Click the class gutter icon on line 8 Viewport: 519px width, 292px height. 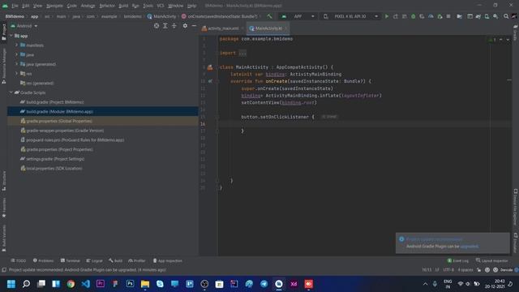[x=210, y=67]
